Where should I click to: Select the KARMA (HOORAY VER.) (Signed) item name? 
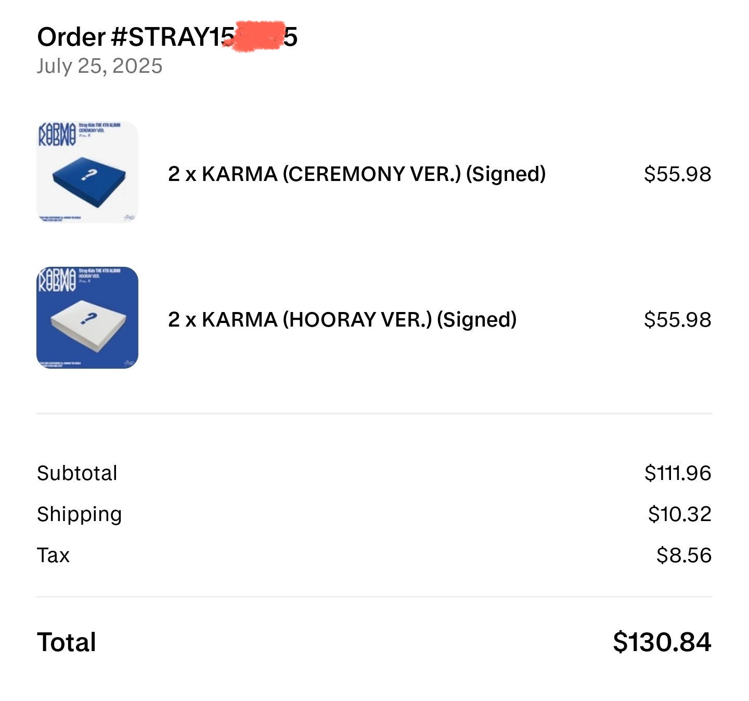point(342,319)
